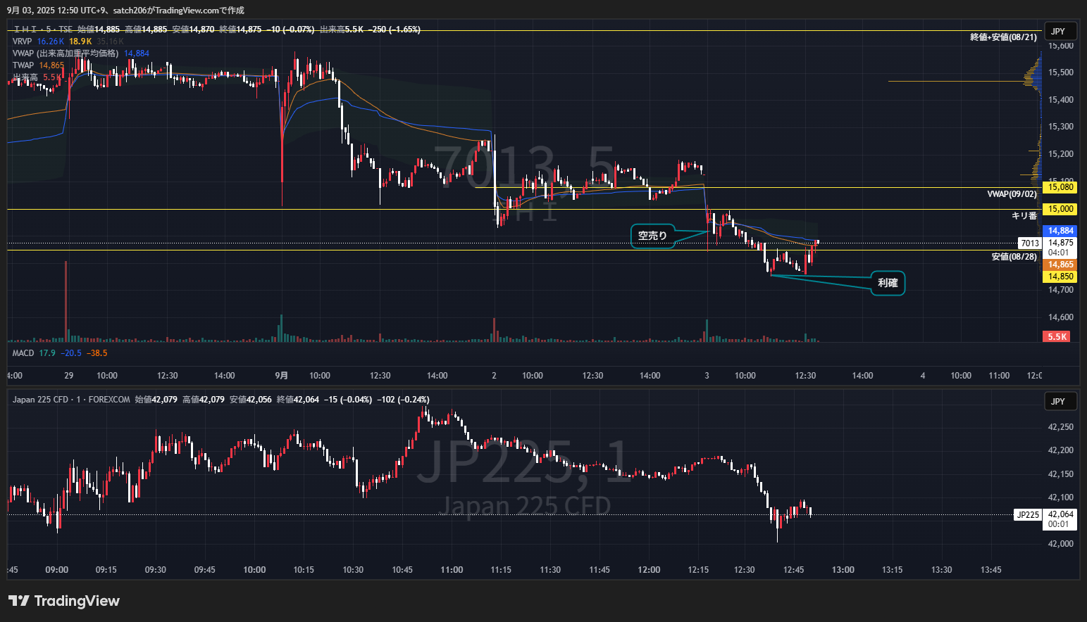The height and width of the screenshot is (622, 1087).
Task: Select the 出来高 volume indicator legend
Action: tap(25, 77)
